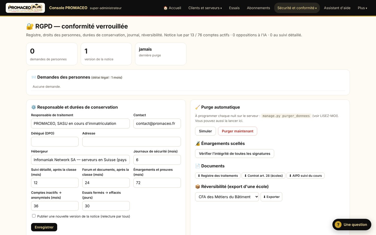Click Console PROMACEO title link
376x235 pixels.
[x=68, y=8]
